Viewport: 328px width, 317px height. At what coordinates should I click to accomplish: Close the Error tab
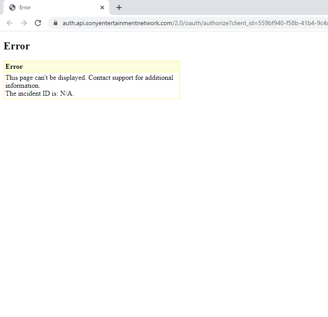click(x=102, y=7)
